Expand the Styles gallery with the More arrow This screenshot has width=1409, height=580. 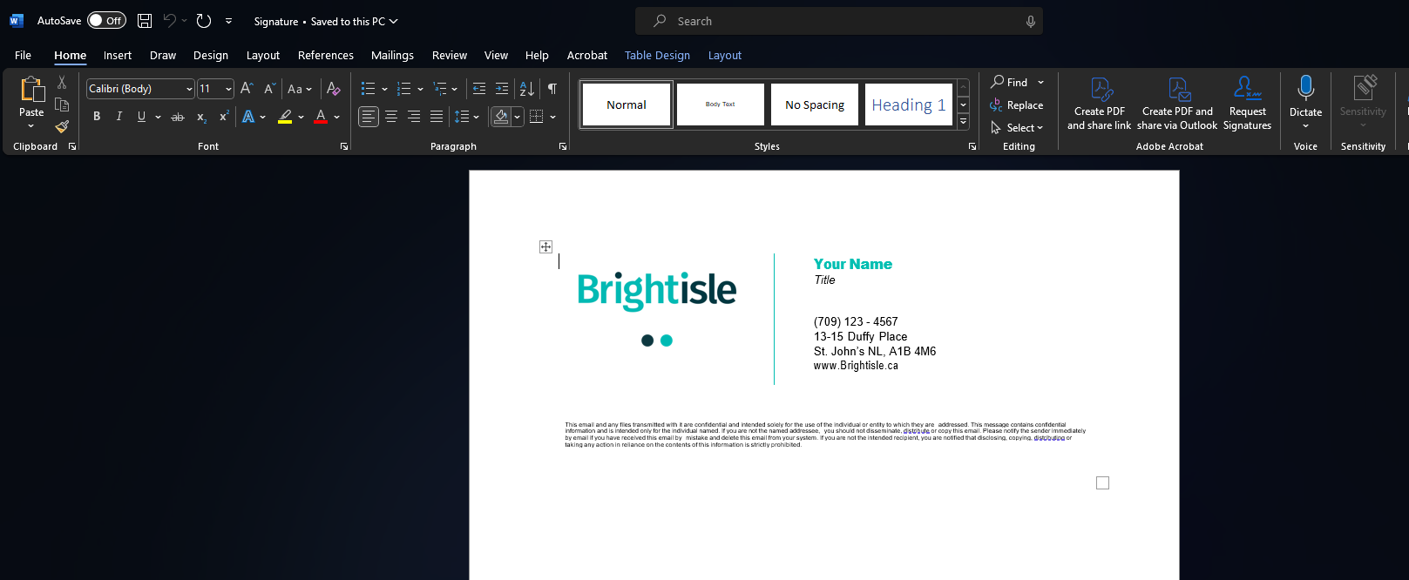point(963,123)
